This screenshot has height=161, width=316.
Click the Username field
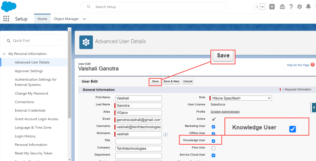(139, 127)
